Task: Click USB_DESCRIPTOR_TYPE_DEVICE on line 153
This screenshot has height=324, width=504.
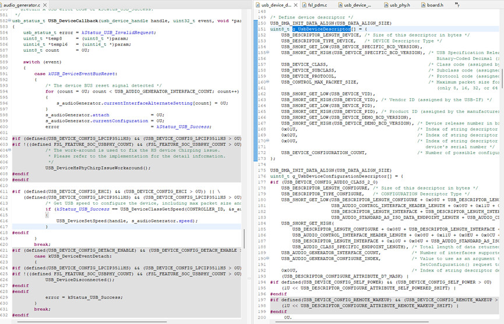Action: [317, 41]
